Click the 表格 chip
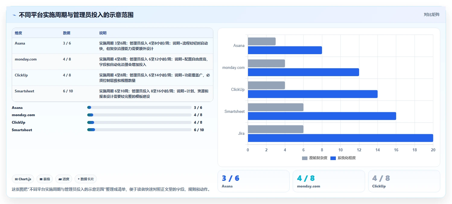 pyautogui.click(x=45, y=179)
